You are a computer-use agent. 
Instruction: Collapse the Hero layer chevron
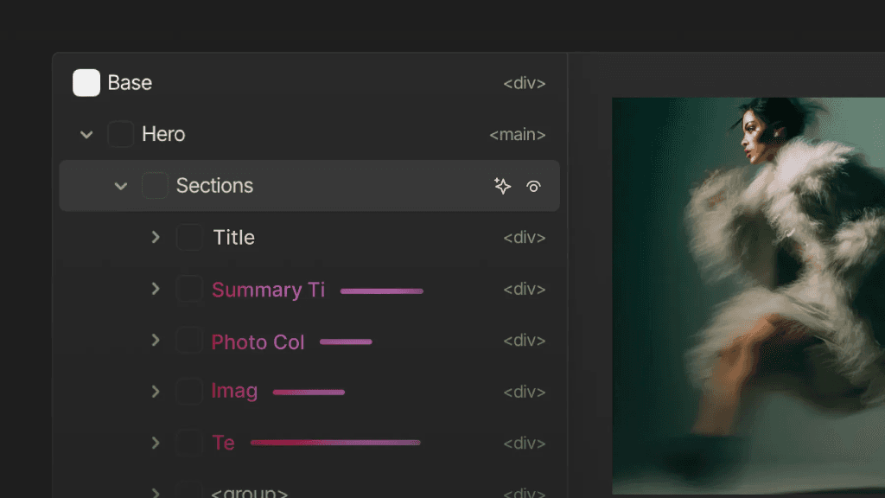(x=86, y=134)
